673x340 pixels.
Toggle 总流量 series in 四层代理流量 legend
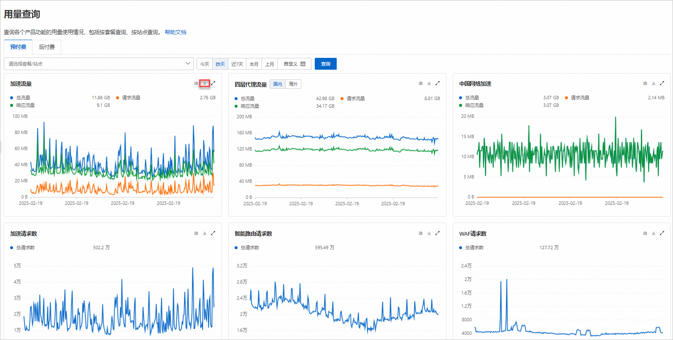tap(245, 98)
